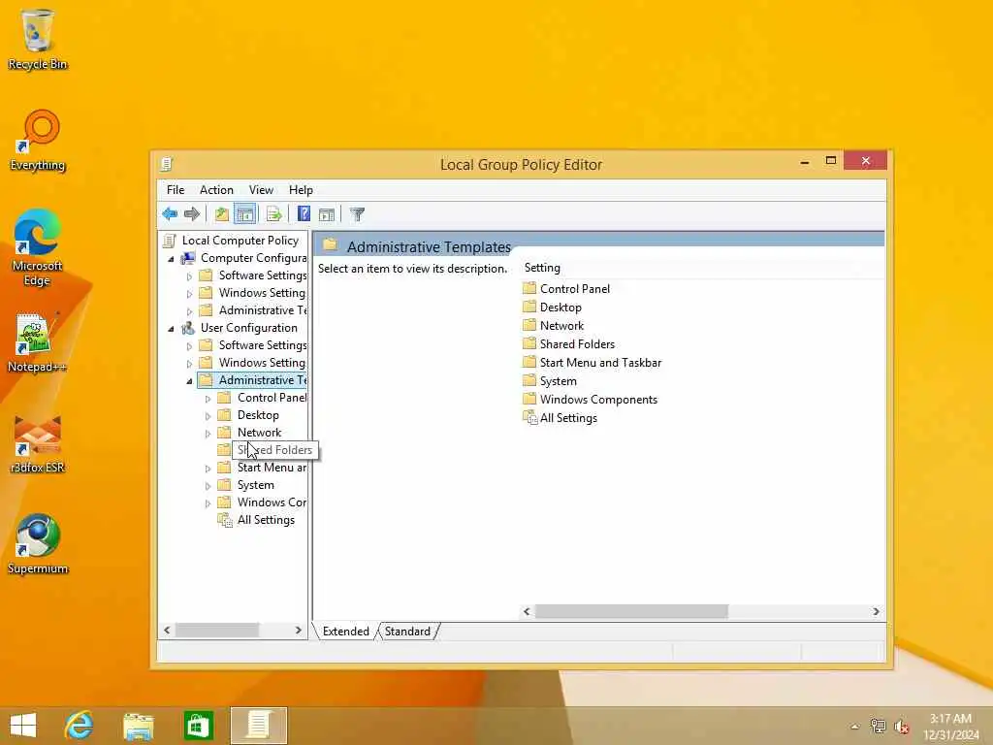Screen dimensions: 993x745
Task: Click the System folder in Setting list
Action: point(558,380)
